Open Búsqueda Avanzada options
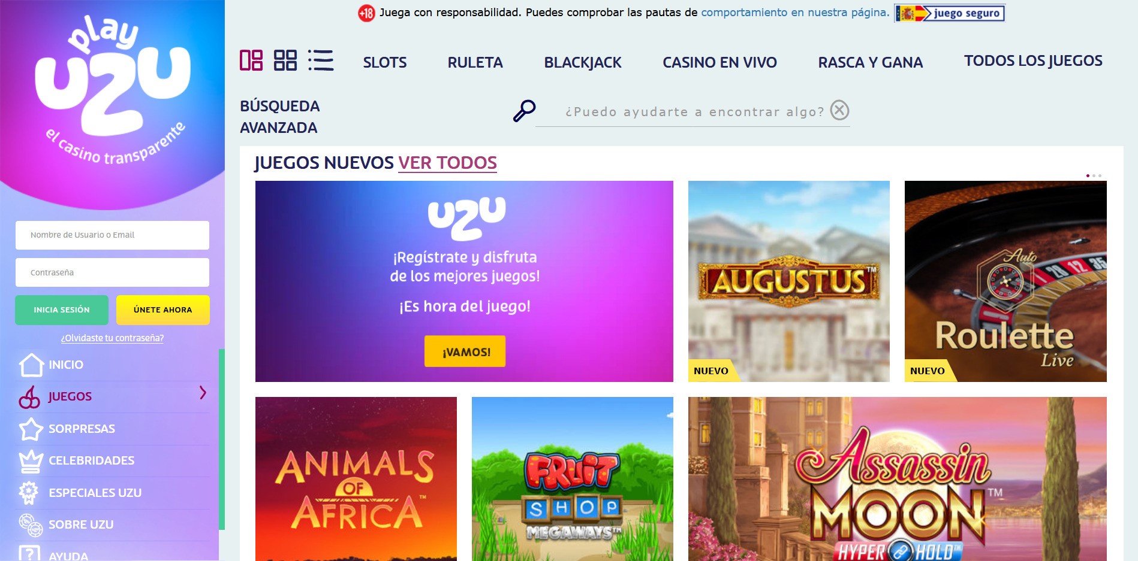The width and height of the screenshot is (1138, 561). tap(279, 117)
